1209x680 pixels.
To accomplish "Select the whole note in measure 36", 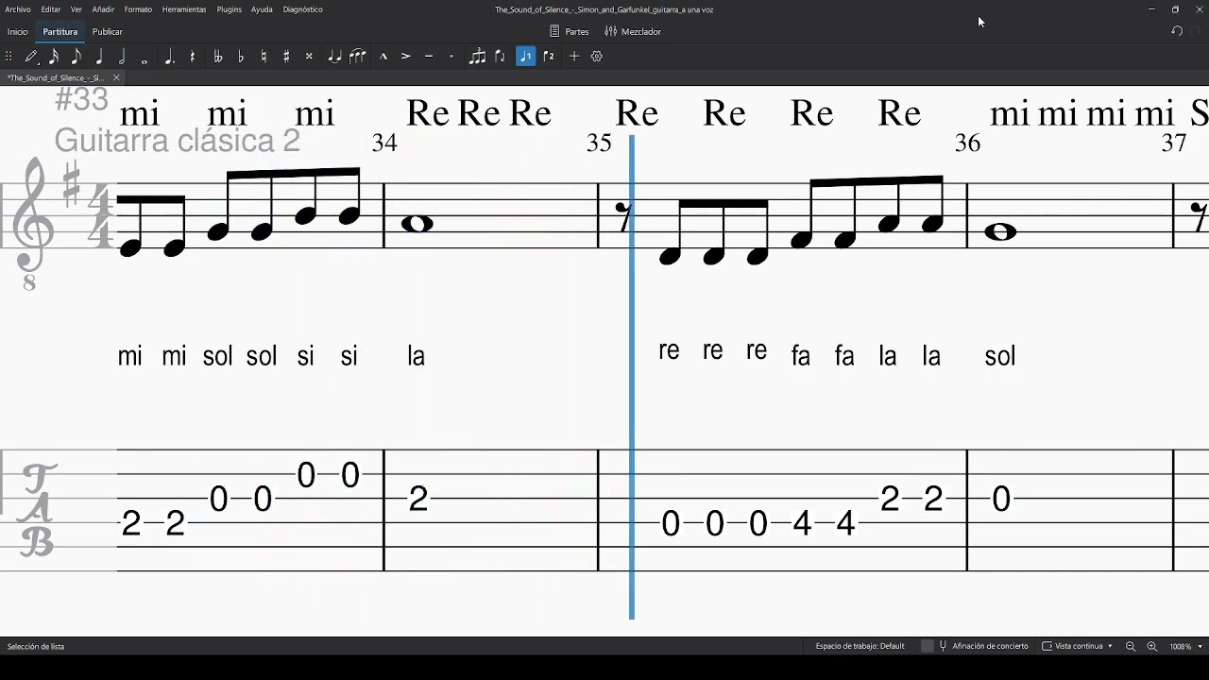I will pyautogui.click(x=1000, y=232).
